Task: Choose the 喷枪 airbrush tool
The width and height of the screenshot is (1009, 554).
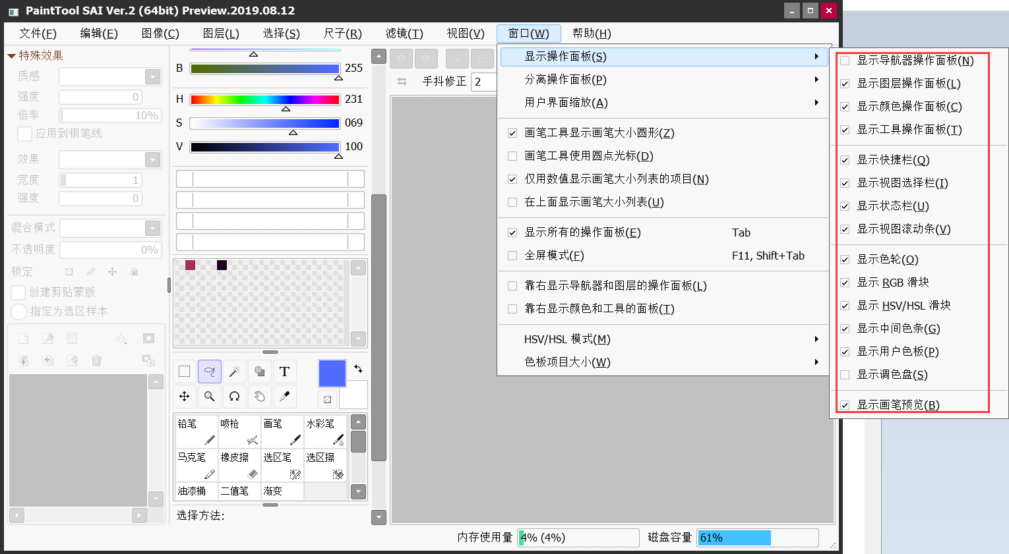Action: click(x=239, y=431)
